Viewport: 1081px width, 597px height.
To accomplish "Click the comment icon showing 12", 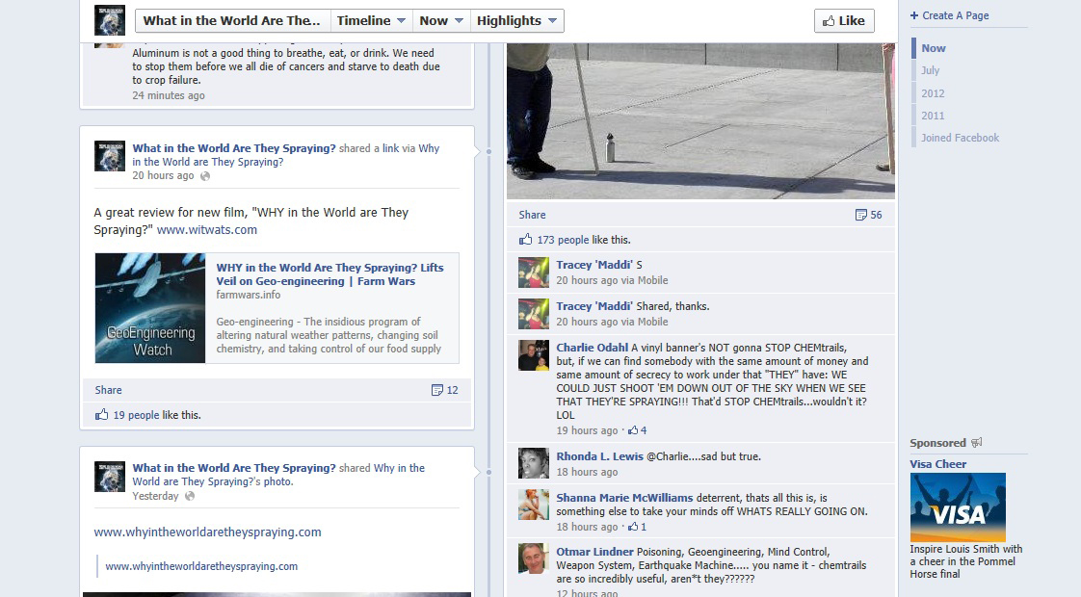I will coord(437,390).
